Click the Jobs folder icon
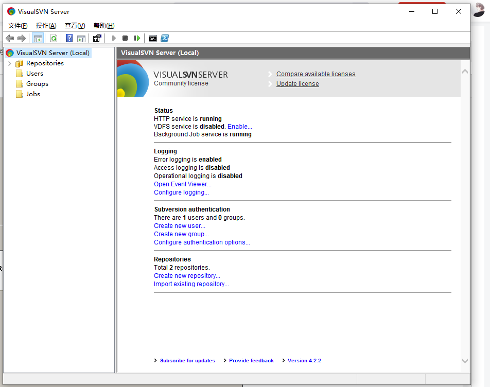Viewport: 490px width, 387px height. (x=20, y=94)
